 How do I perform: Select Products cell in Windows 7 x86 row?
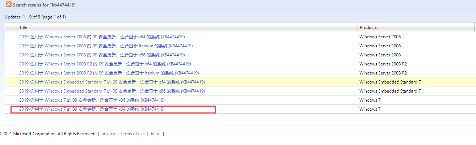[x=370, y=100]
